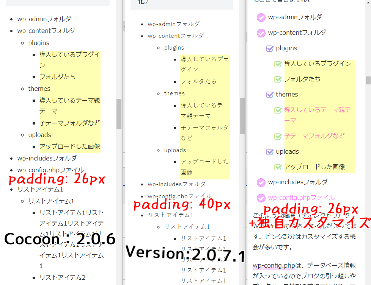Select wp-contentフォルダ text in the check-icon panel
The width and height of the screenshot is (371, 285).
297,33
